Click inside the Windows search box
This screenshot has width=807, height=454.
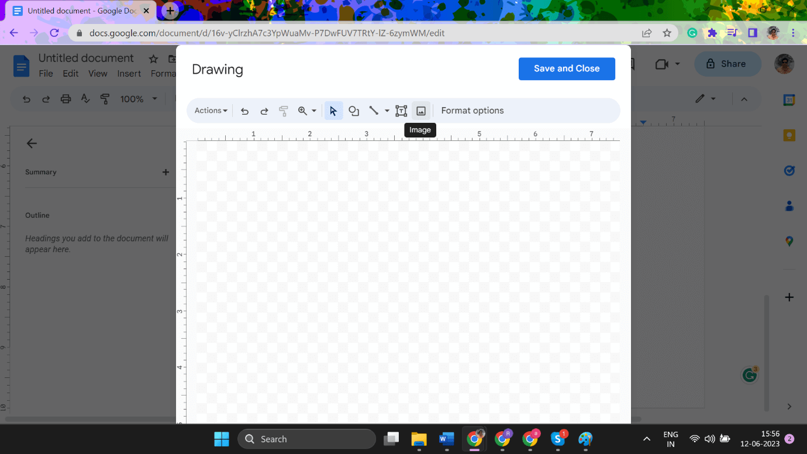pos(306,439)
